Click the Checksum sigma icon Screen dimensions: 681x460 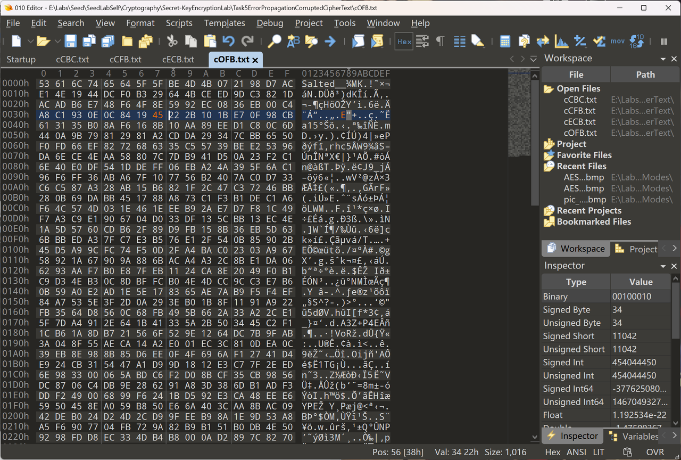[599, 41]
